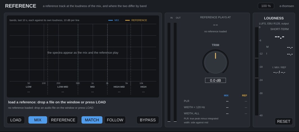
Task: Click the 1k frequency axis label
Action: [93, 83]
